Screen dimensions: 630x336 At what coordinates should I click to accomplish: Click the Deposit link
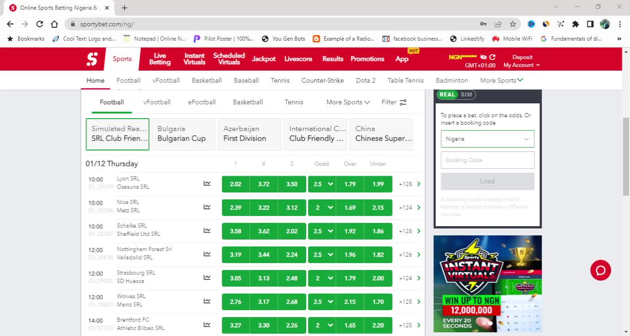tap(522, 57)
